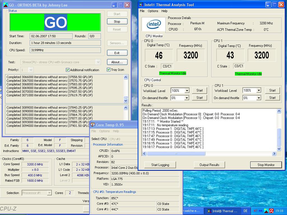This screenshot has width=287, height=215.
Task: Open CPU-Z Processor Selection dropdown
Action: pyautogui.click(x=49, y=193)
